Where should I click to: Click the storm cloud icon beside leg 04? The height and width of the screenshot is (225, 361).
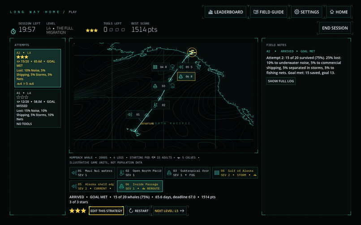[172, 67]
